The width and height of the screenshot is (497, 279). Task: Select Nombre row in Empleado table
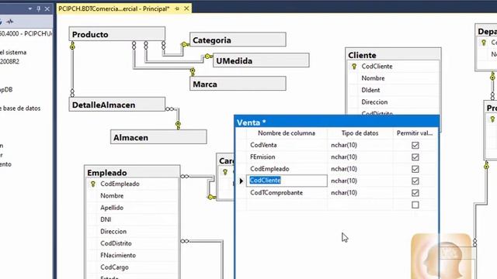tap(132, 196)
